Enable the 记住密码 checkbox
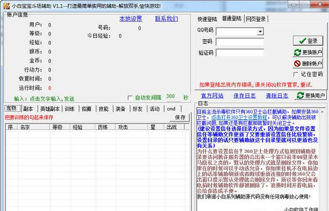 (295, 75)
